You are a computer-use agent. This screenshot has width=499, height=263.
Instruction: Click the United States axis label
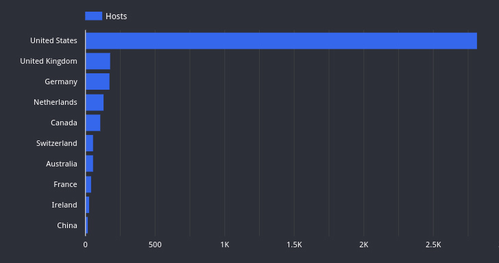53,40
